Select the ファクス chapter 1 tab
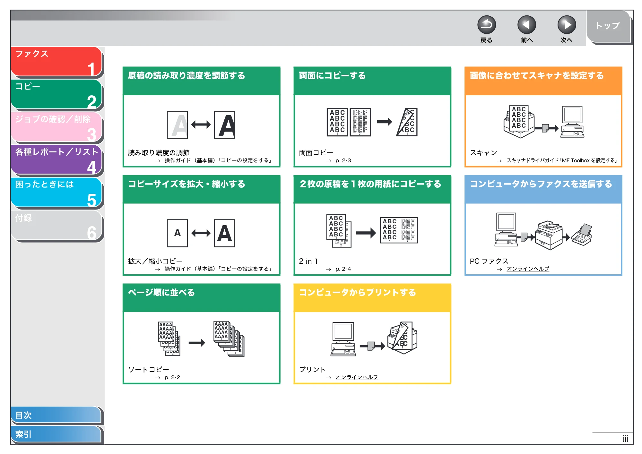The width and height of the screenshot is (642, 454). click(x=56, y=62)
